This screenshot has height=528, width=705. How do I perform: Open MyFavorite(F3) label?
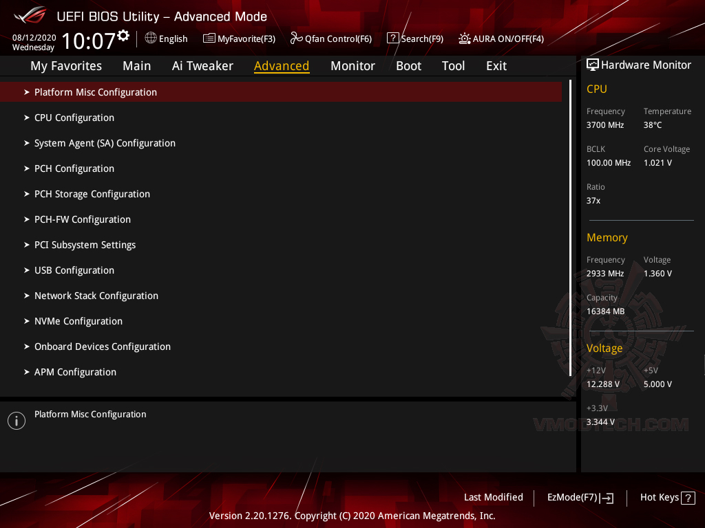[x=246, y=39]
